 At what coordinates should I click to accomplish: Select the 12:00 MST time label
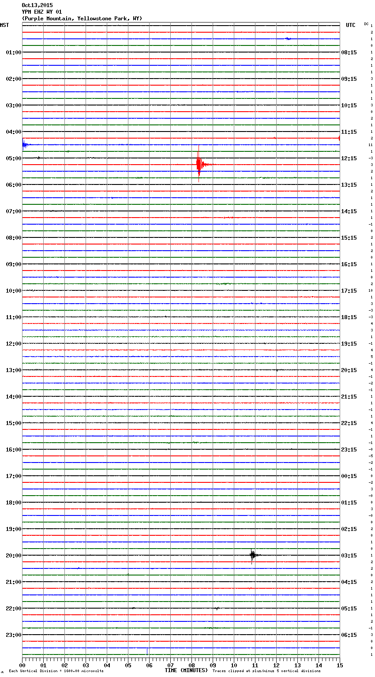pos(14,344)
